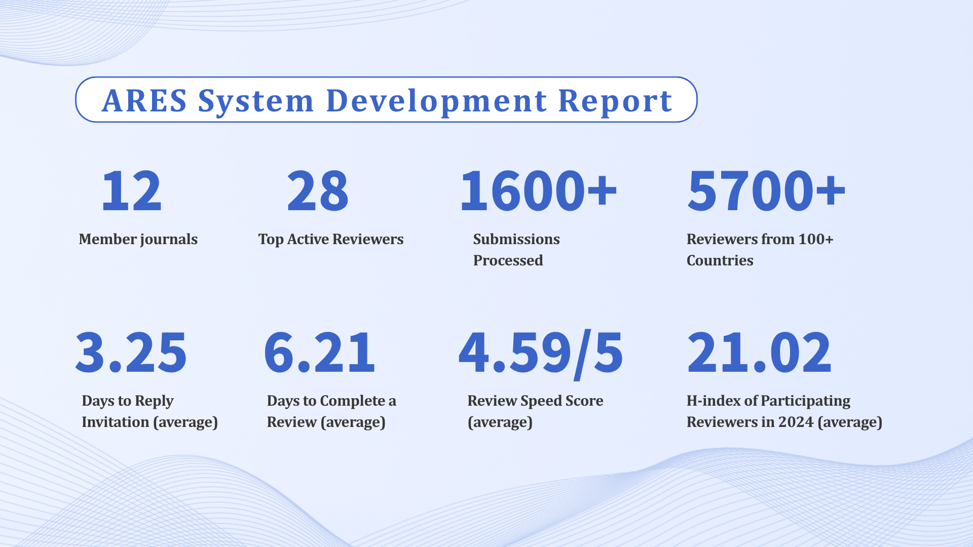
Task: Select the '21.02' value
Action: pos(759,353)
